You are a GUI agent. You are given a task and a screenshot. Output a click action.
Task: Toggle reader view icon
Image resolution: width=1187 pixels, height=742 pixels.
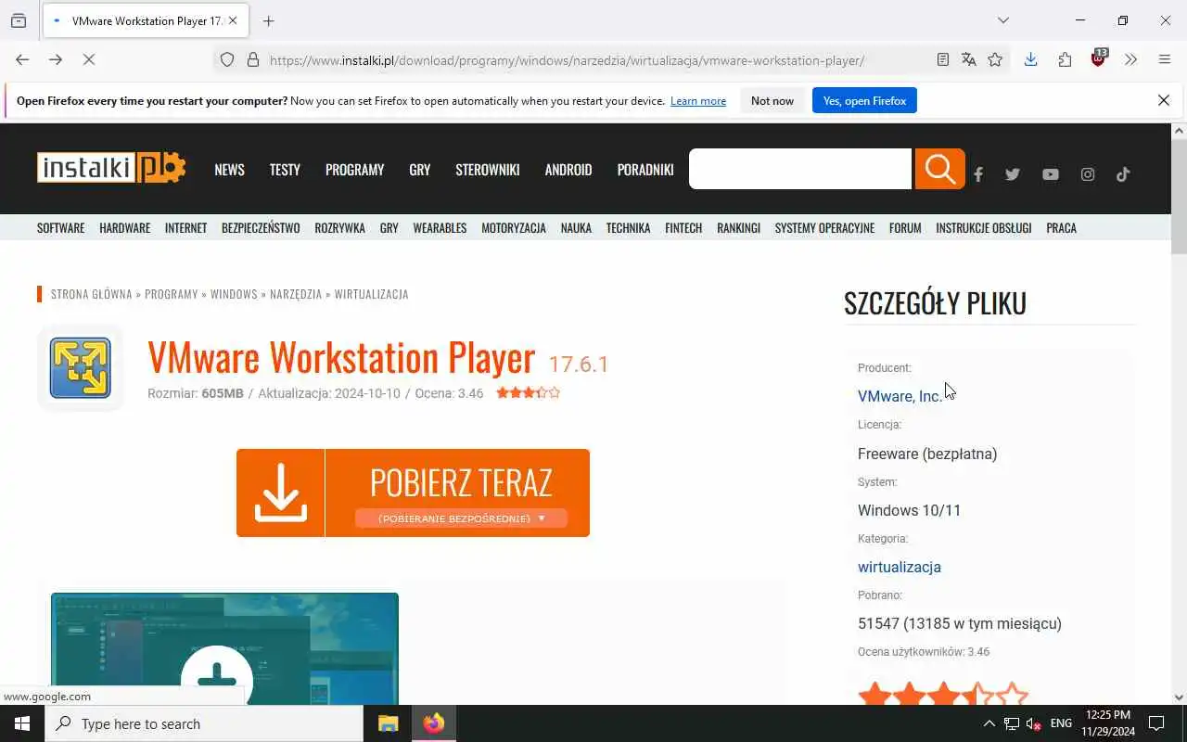pos(943,59)
